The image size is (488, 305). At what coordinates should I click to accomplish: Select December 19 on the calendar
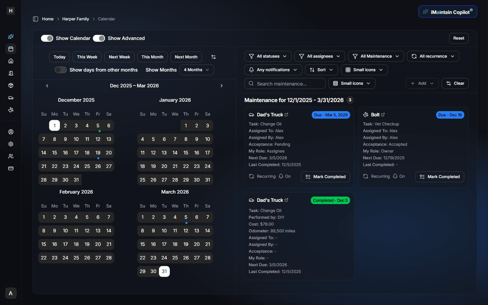[98, 152]
